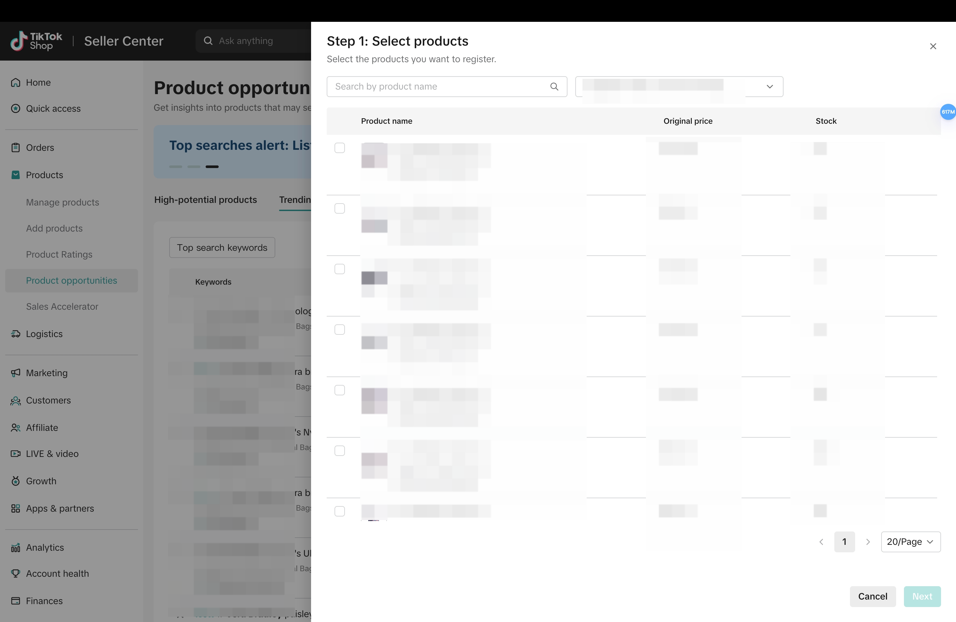Image resolution: width=956 pixels, height=622 pixels.
Task: Click the Ask anything search icon
Action: click(x=208, y=41)
